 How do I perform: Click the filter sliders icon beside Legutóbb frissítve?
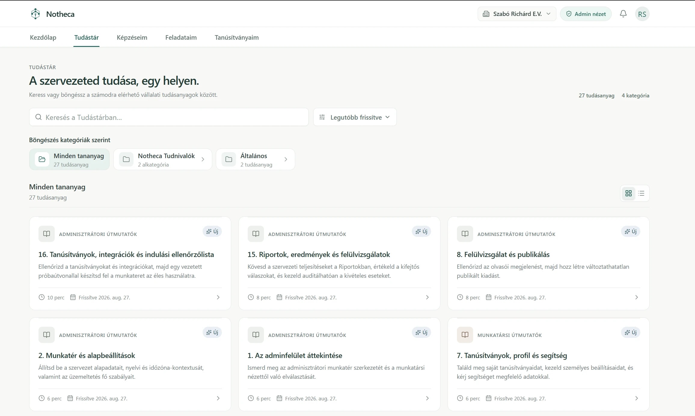(322, 117)
